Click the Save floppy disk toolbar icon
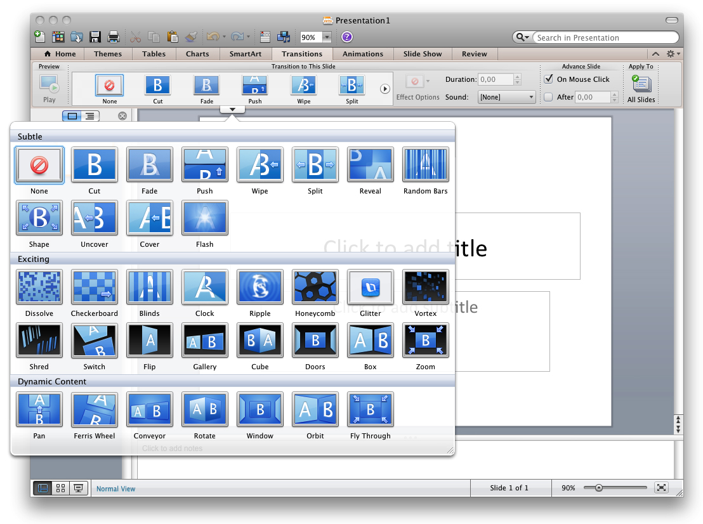The image size is (703, 524). tap(95, 37)
